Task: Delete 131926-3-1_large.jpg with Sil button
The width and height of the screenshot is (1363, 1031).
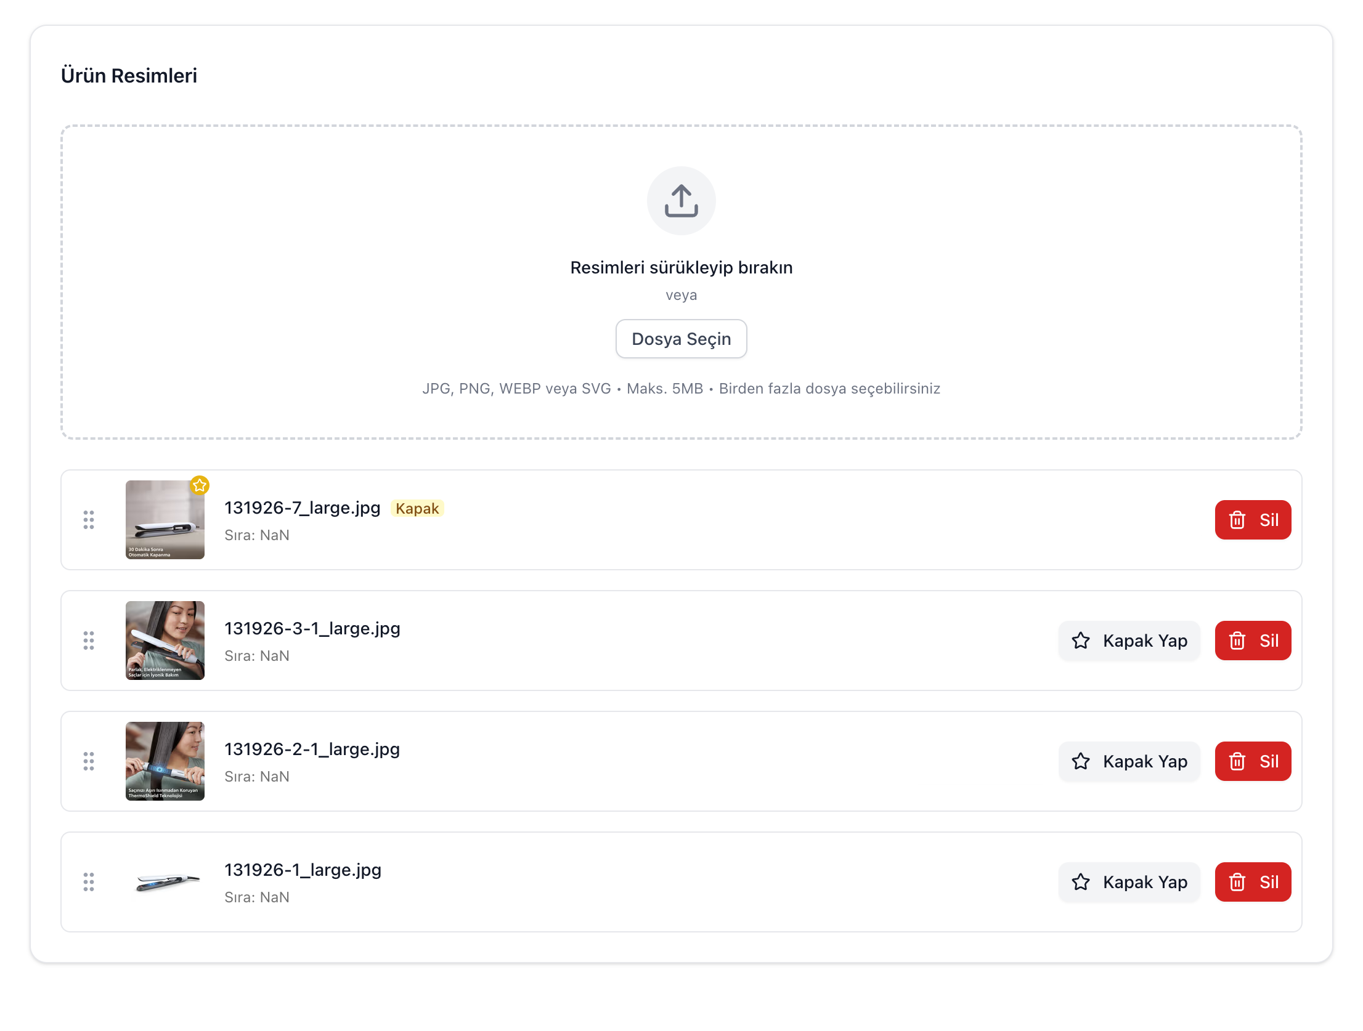Action: coord(1253,641)
